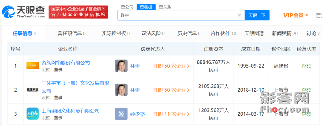
Task: Click the TianYanCha logo
Action: point(23,12)
